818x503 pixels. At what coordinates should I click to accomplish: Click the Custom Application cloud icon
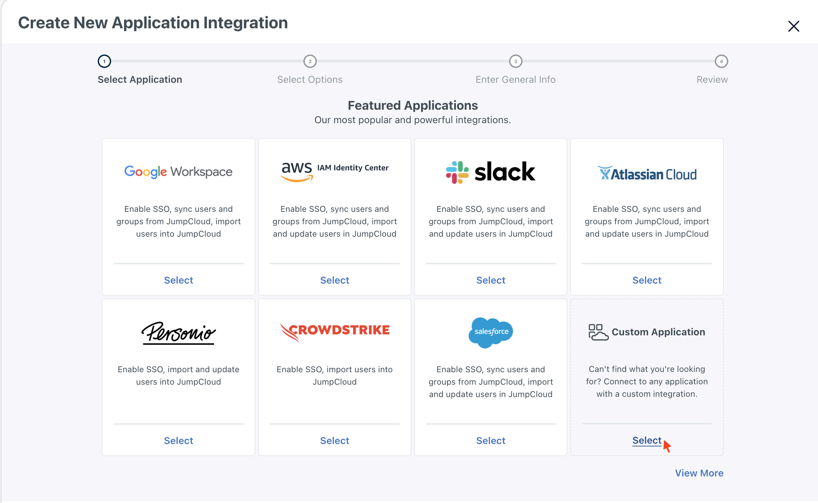tap(598, 332)
